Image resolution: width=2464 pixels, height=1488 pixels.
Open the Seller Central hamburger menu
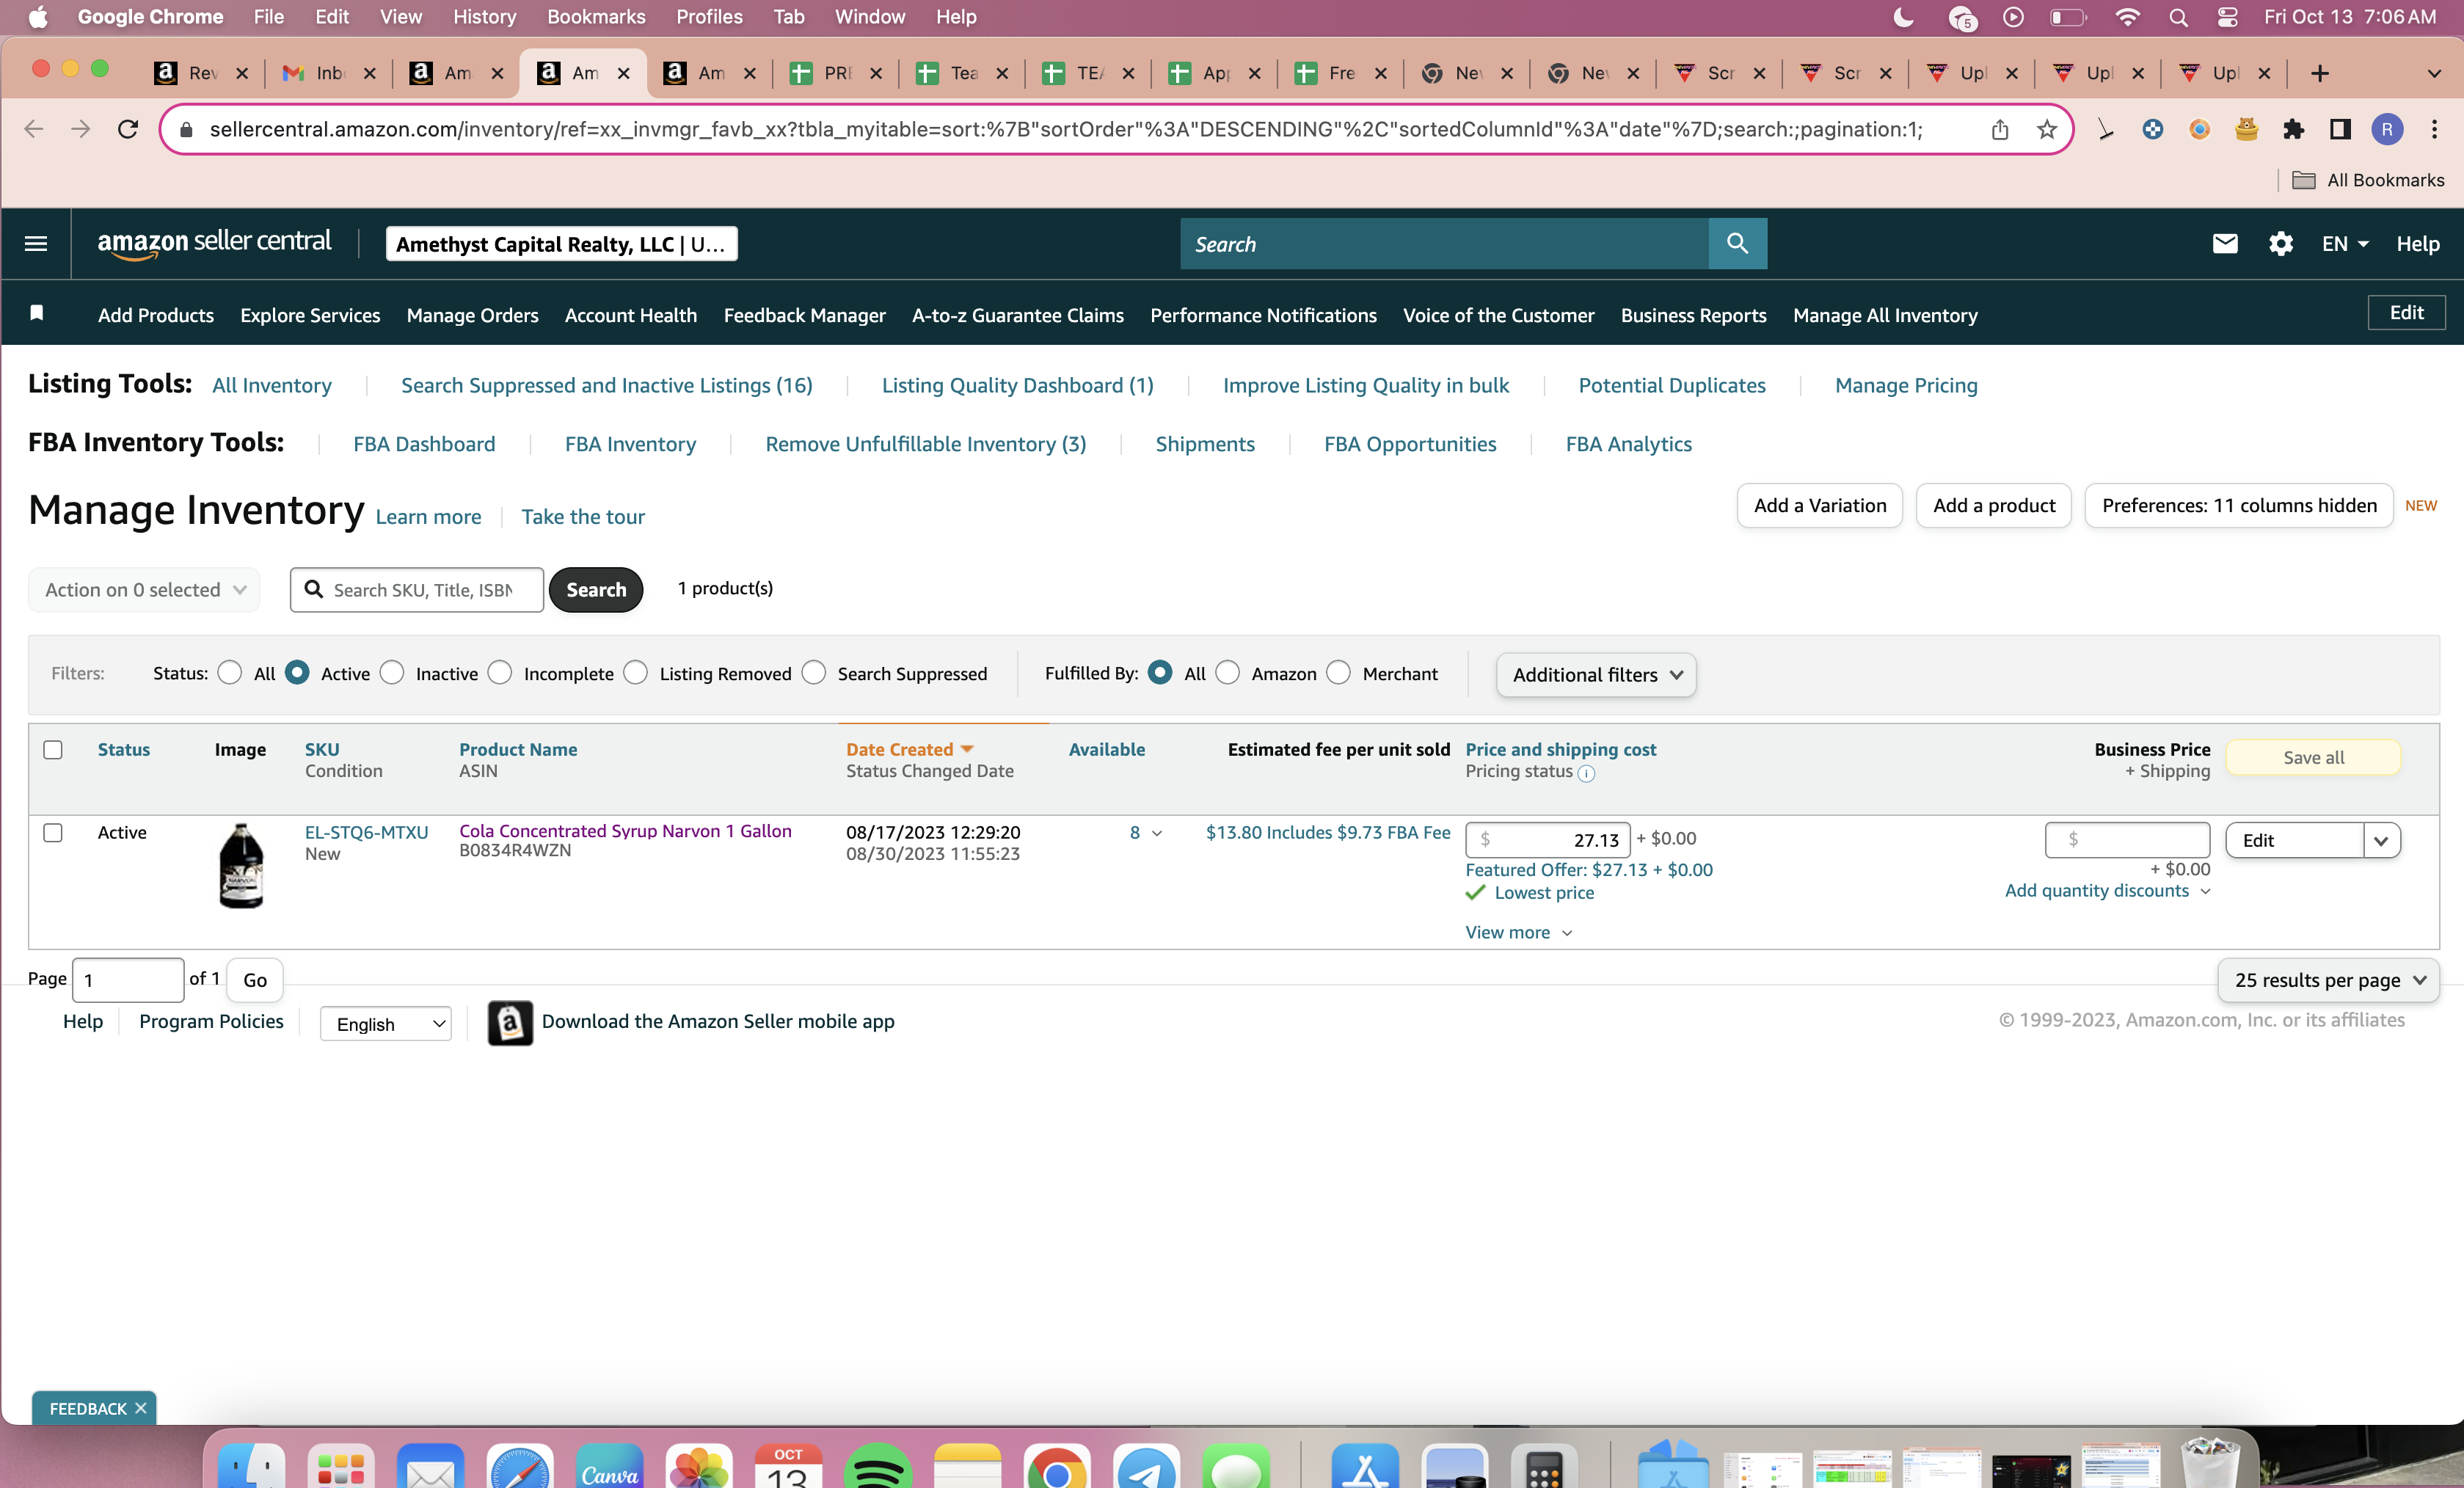36,244
